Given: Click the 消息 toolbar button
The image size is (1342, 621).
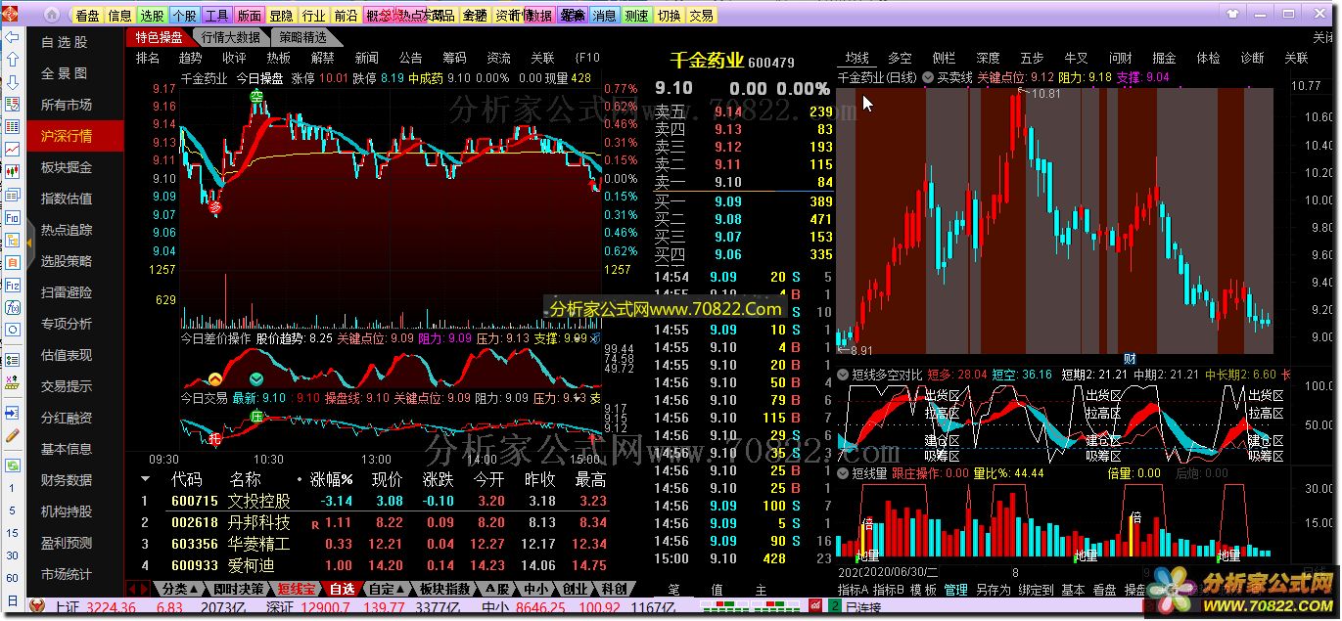Looking at the screenshot, I should [x=605, y=16].
